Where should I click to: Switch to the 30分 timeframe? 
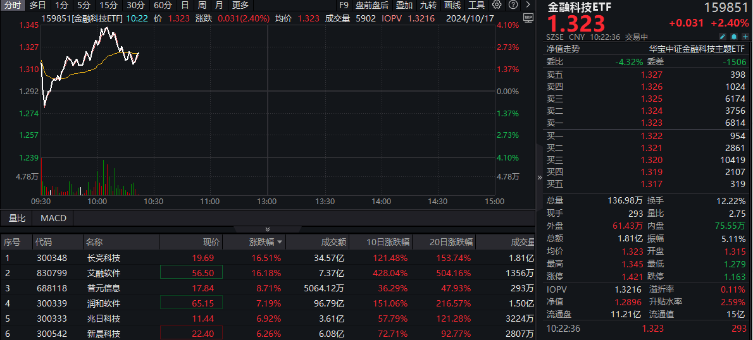pos(135,5)
